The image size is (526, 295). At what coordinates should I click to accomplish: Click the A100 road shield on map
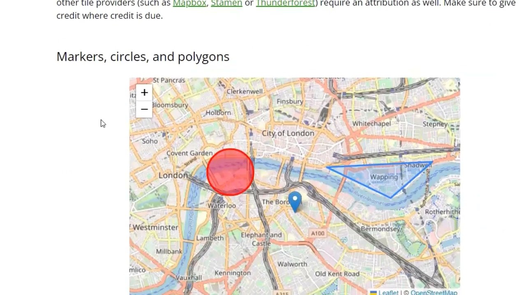coord(318,234)
